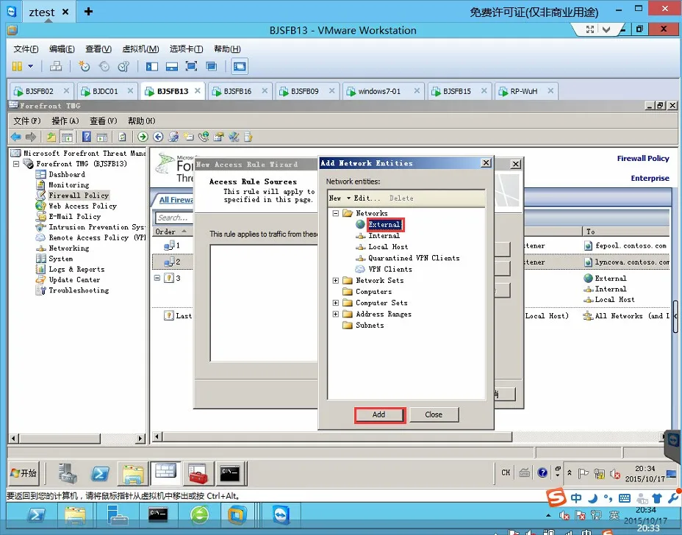Click Edit... in Network entities toolbar
Screen dimensions: 682x535
pos(367,198)
